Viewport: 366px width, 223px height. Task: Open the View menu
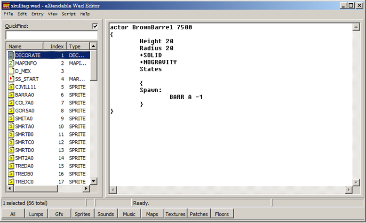coord(53,14)
